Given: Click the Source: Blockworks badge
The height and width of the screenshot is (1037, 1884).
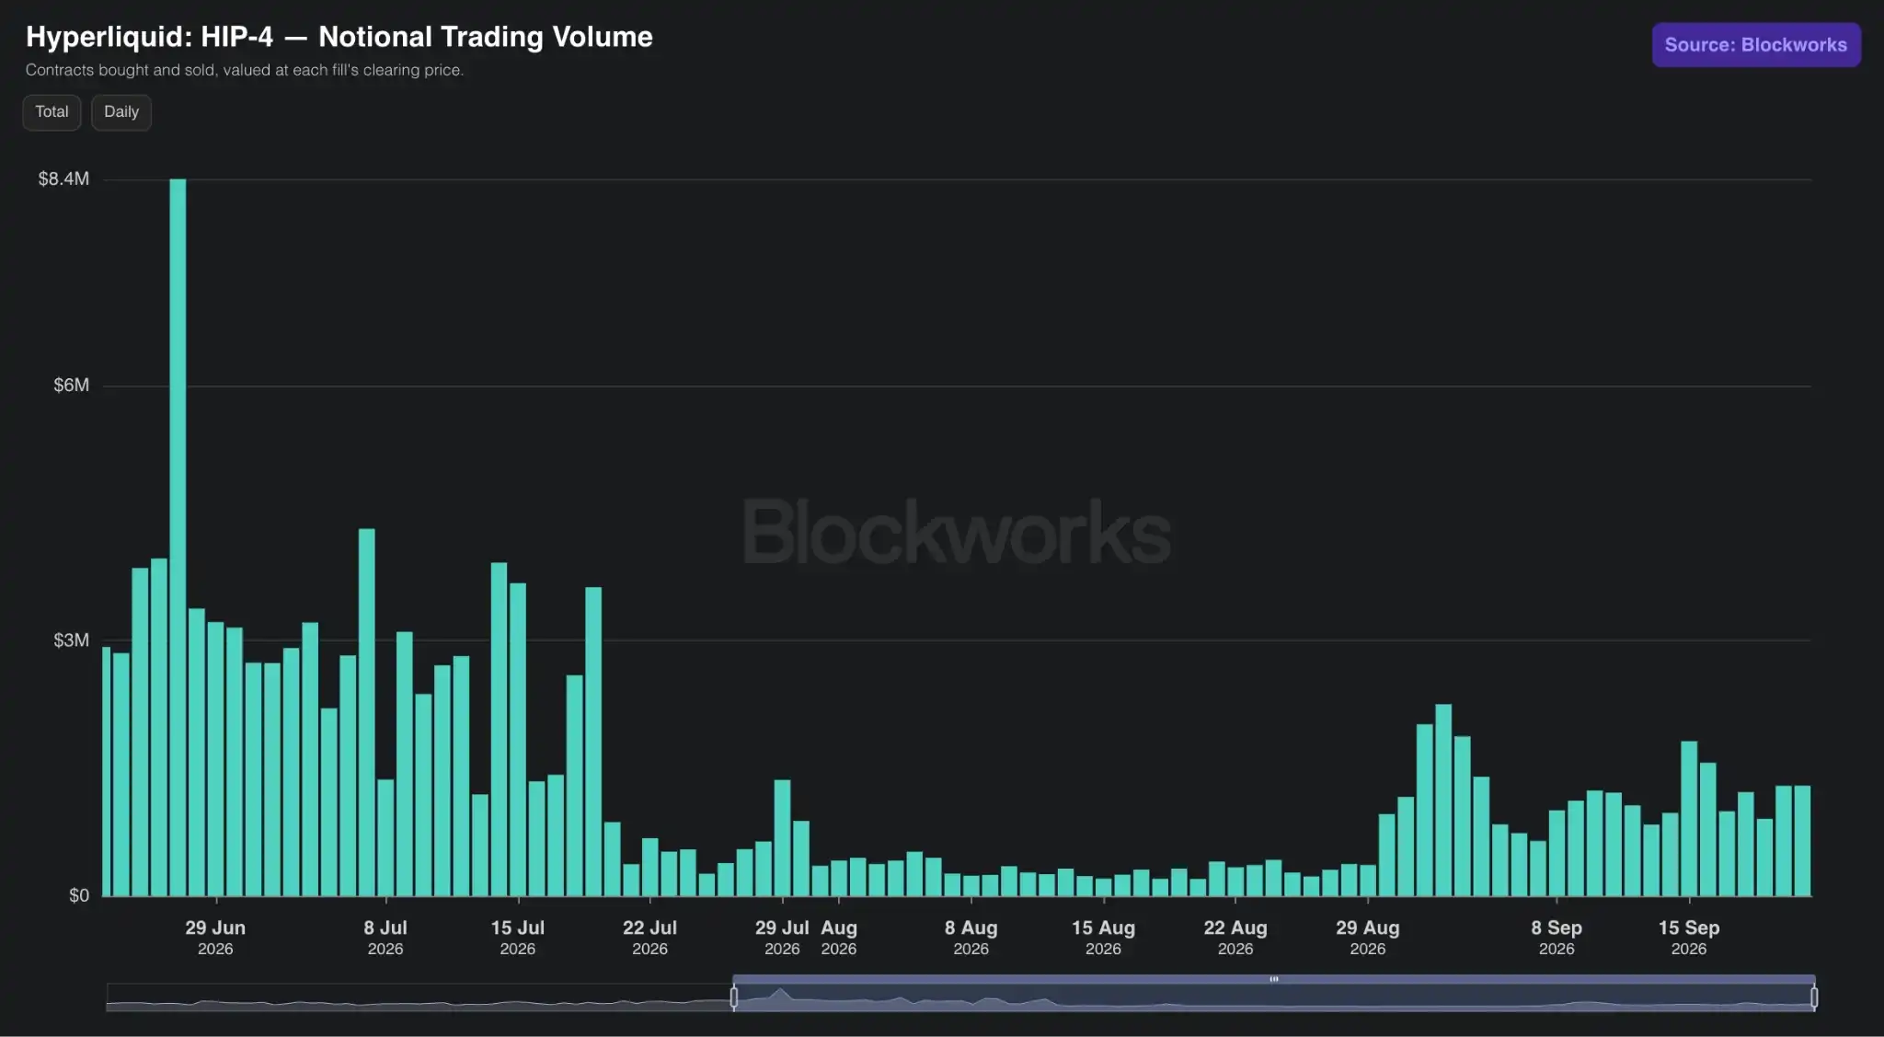Looking at the screenshot, I should coord(1756,45).
